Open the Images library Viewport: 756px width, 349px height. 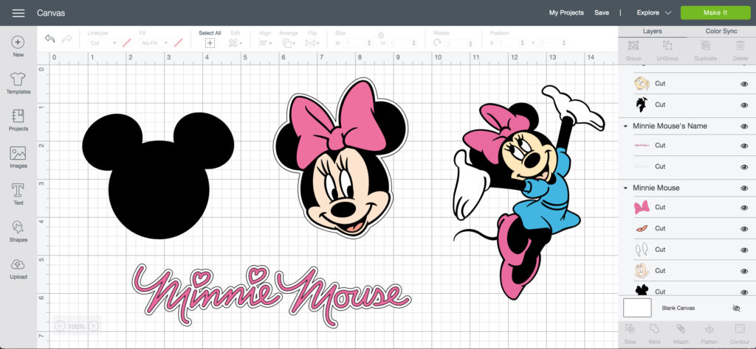pos(18,157)
